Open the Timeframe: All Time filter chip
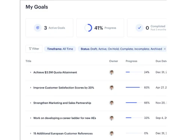This screenshot has width=187, height=140. [60, 49]
